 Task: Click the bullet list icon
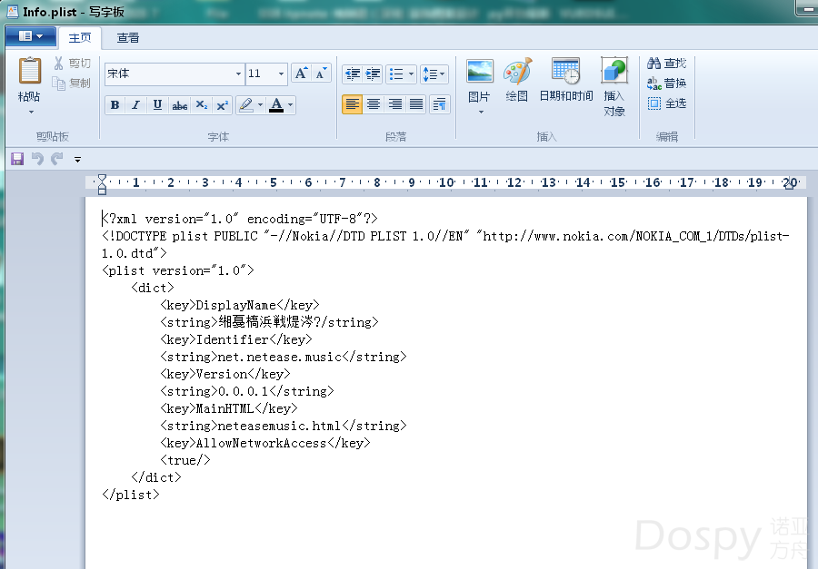point(396,74)
